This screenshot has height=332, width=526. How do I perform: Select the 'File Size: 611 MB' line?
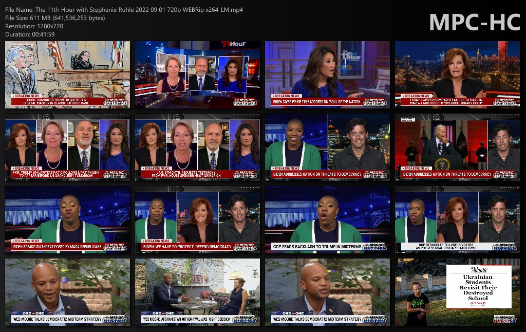(55, 18)
